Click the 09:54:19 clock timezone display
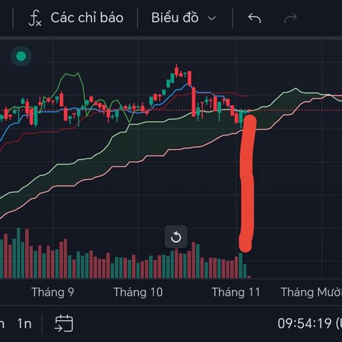 coord(304,323)
